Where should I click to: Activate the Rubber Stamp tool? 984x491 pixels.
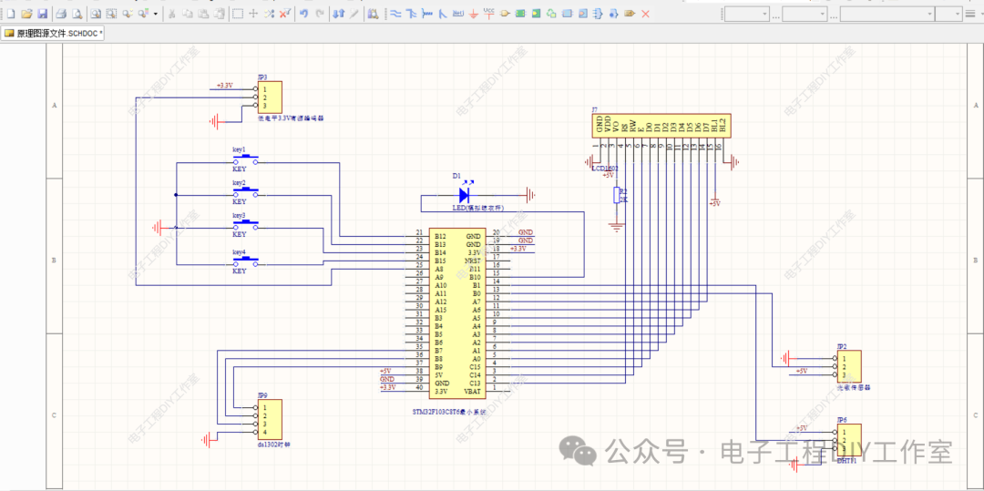219,13
